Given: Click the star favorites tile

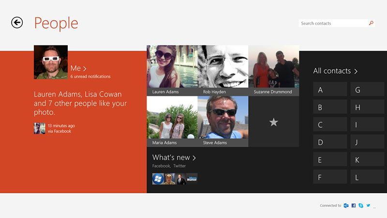Looking at the screenshot, I should [x=274, y=122].
